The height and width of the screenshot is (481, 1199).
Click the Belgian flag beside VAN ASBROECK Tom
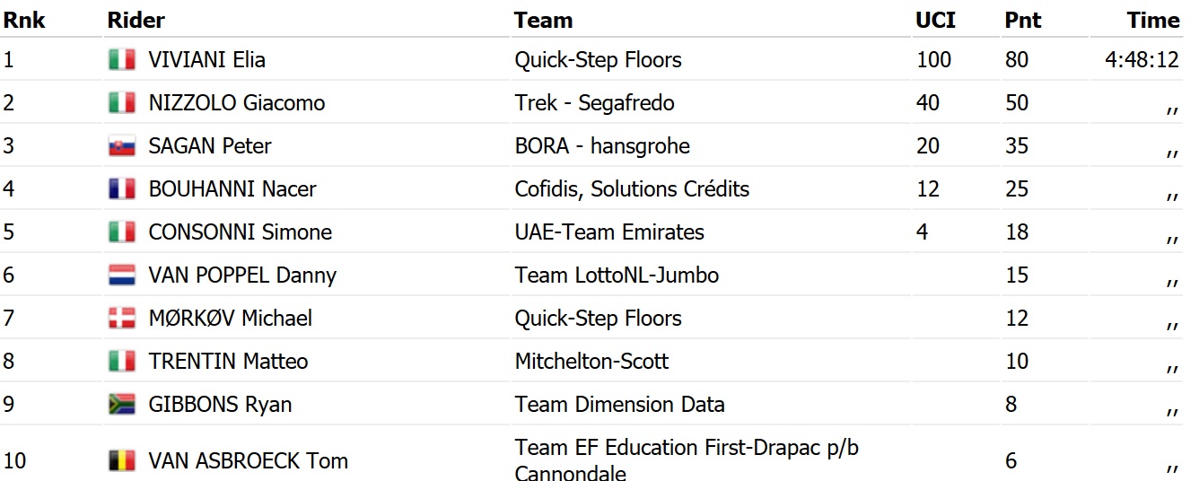pos(121,461)
